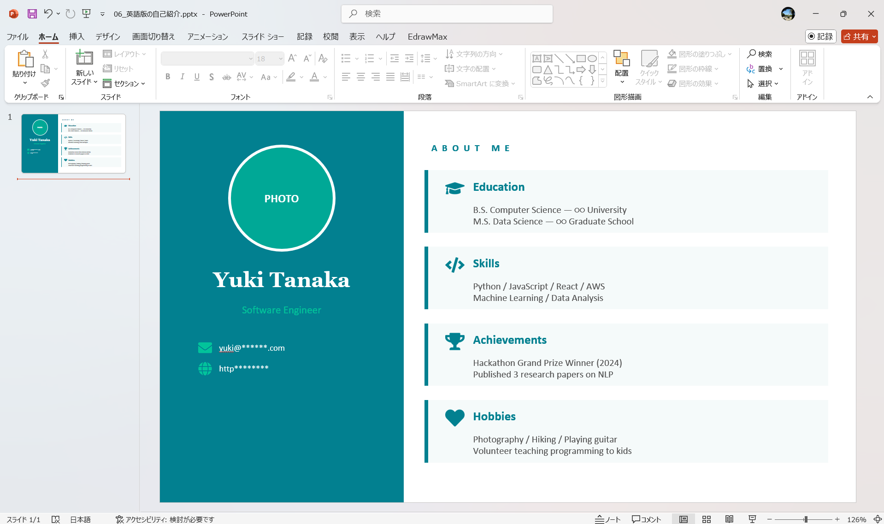Switch to Slide Sorter view icon
This screenshot has width=884, height=524.
(707, 519)
